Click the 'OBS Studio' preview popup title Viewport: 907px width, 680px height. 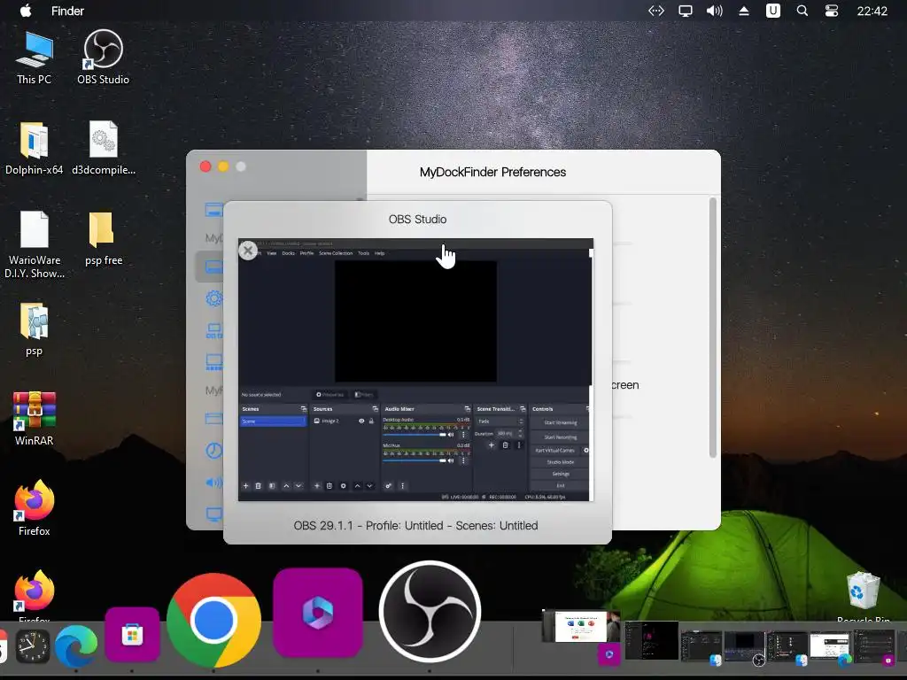tap(418, 220)
